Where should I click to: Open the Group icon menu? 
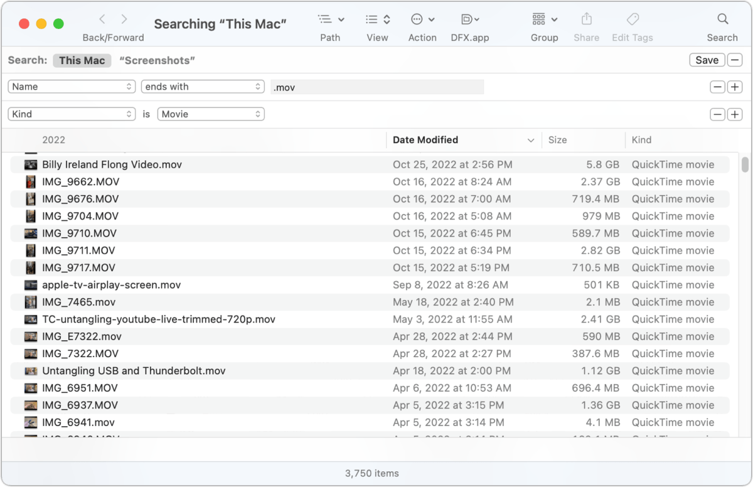[x=544, y=19]
